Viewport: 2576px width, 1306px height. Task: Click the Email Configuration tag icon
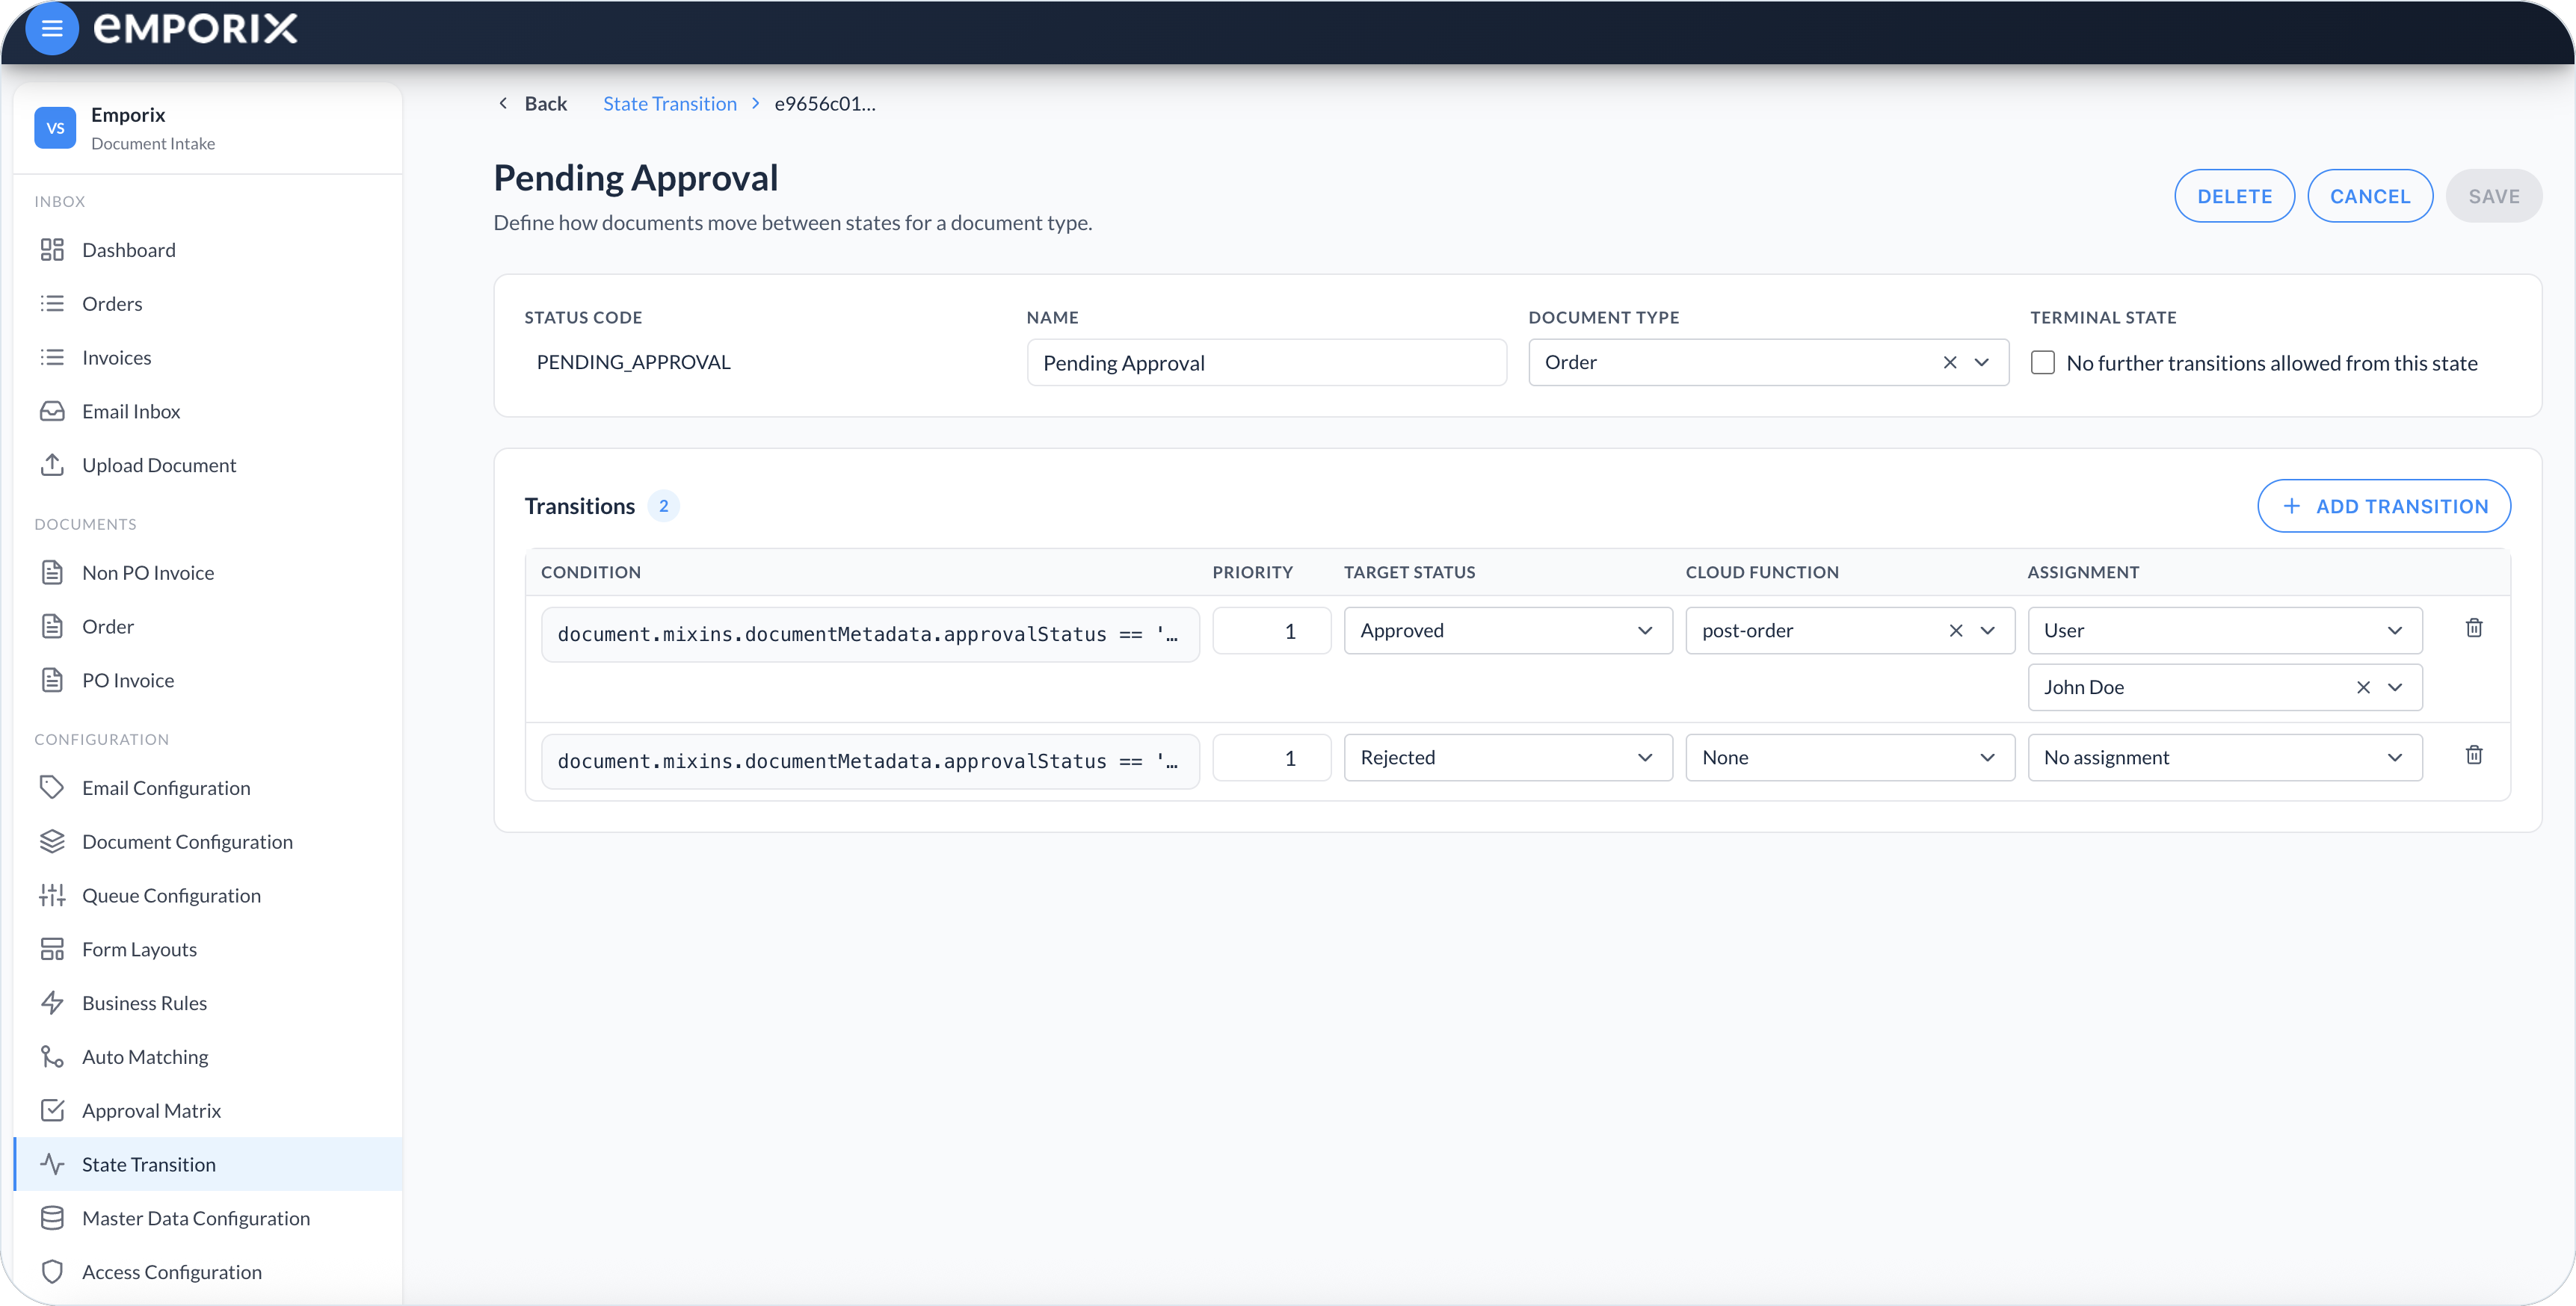pyautogui.click(x=52, y=787)
